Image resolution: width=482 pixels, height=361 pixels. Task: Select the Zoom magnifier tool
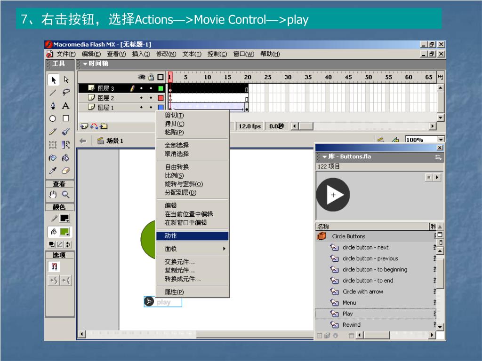(66, 194)
